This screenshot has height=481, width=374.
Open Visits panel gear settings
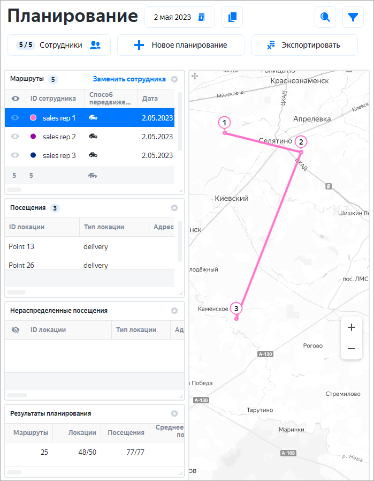[x=174, y=208]
